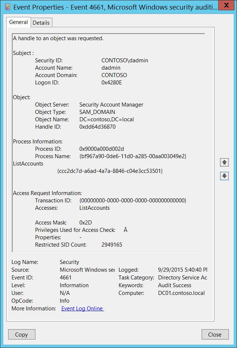The height and width of the screenshot is (348, 237).
Task: Click the Security ID value CONTOSO\dadmin
Action: (125, 60)
